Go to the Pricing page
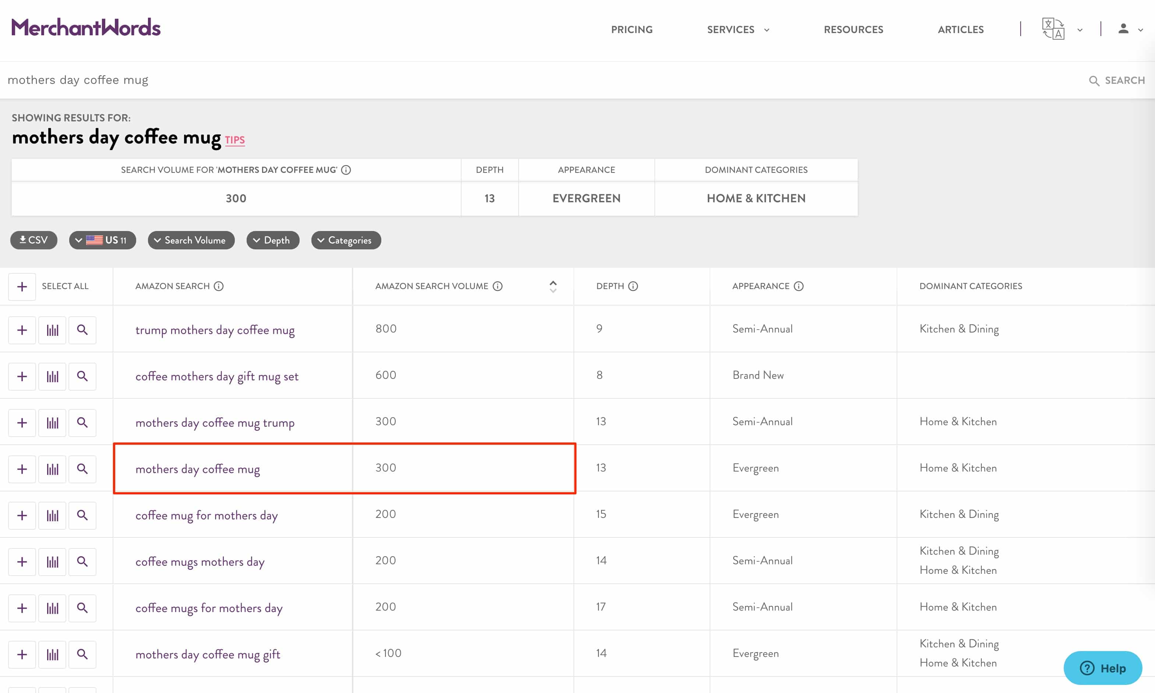1155x693 pixels. tap(632, 29)
